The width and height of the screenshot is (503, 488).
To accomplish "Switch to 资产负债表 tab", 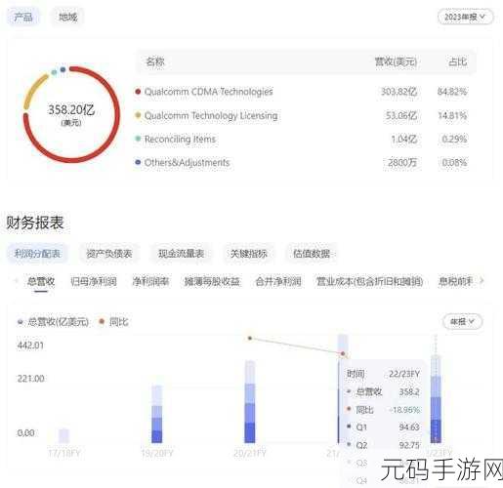I will click(109, 254).
